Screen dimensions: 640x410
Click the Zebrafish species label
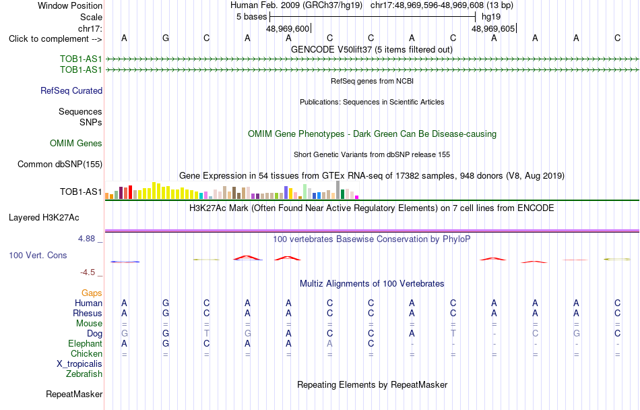coord(84,374)
